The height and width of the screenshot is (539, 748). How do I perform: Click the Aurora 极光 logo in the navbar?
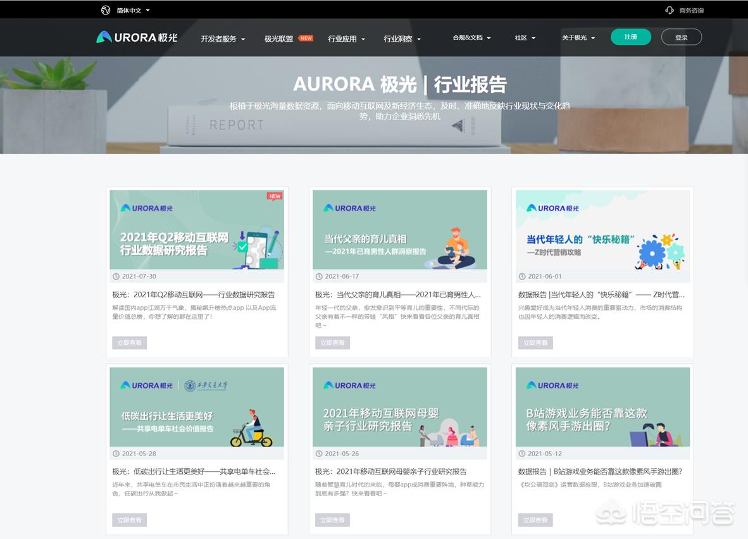coord(137,37)
